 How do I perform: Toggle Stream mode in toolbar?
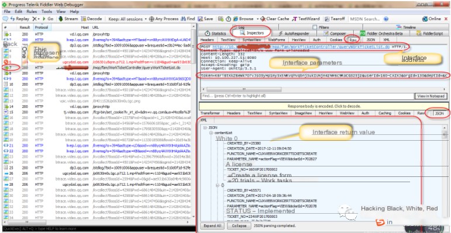pos(68,19)
